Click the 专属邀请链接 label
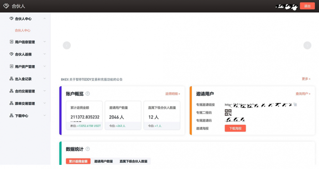319x169 pixels. 205,104
